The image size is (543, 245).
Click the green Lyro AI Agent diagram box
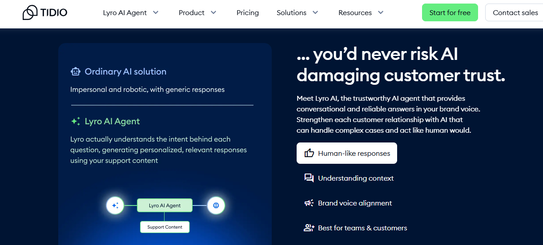[165, 205]
